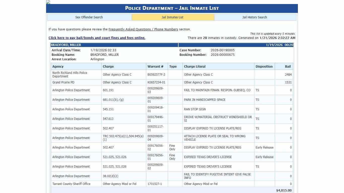Viewport: 344px width, 193px height.
Task: Open Frequently Asked Questions / Phone Numbers link
Action: tap(143, 29)
